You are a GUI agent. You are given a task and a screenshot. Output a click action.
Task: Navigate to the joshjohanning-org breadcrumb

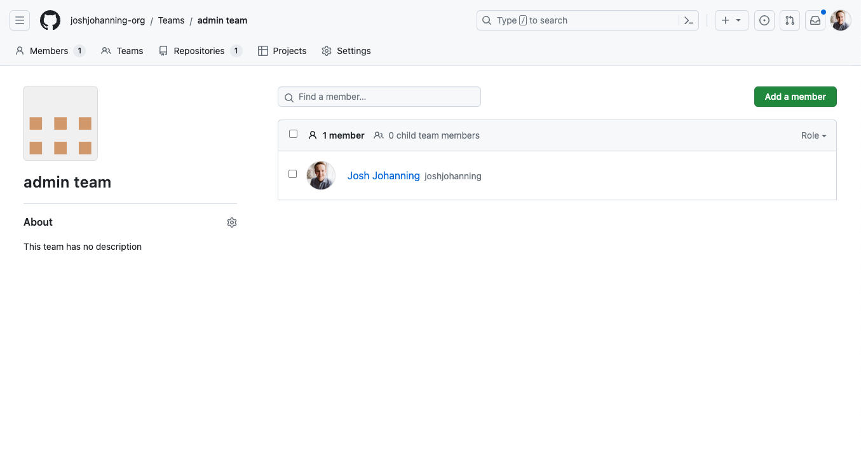pos(107,20)
